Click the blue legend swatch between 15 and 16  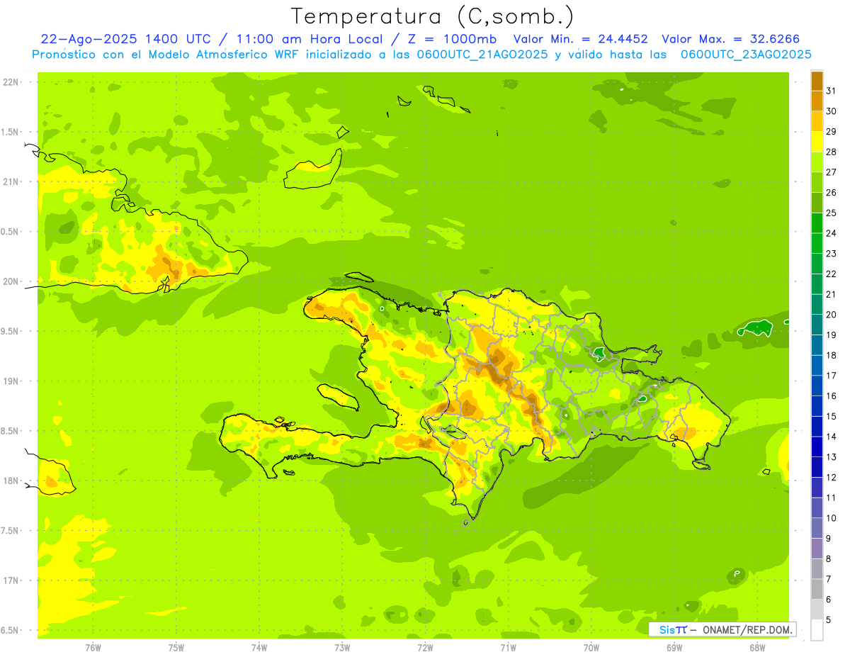click(x=817, y=406)
